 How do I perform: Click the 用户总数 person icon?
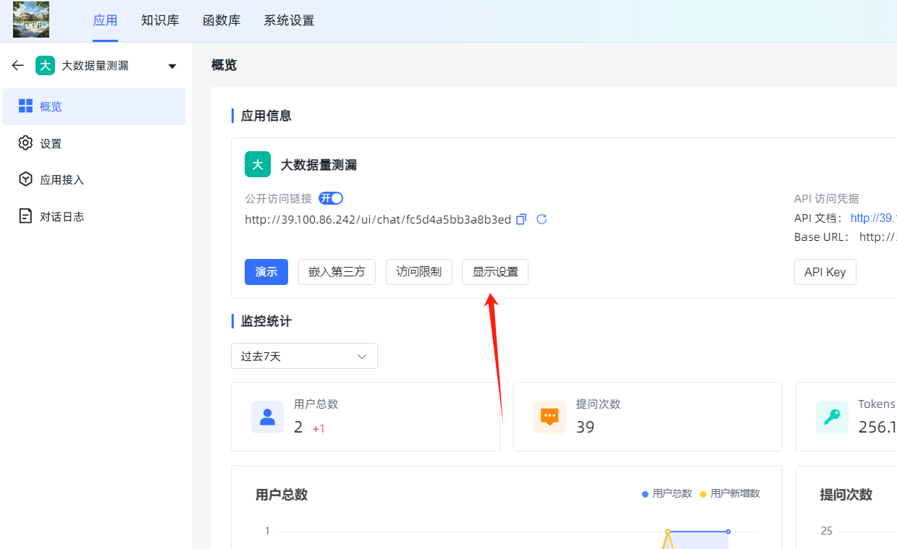(x=267, y=417)
